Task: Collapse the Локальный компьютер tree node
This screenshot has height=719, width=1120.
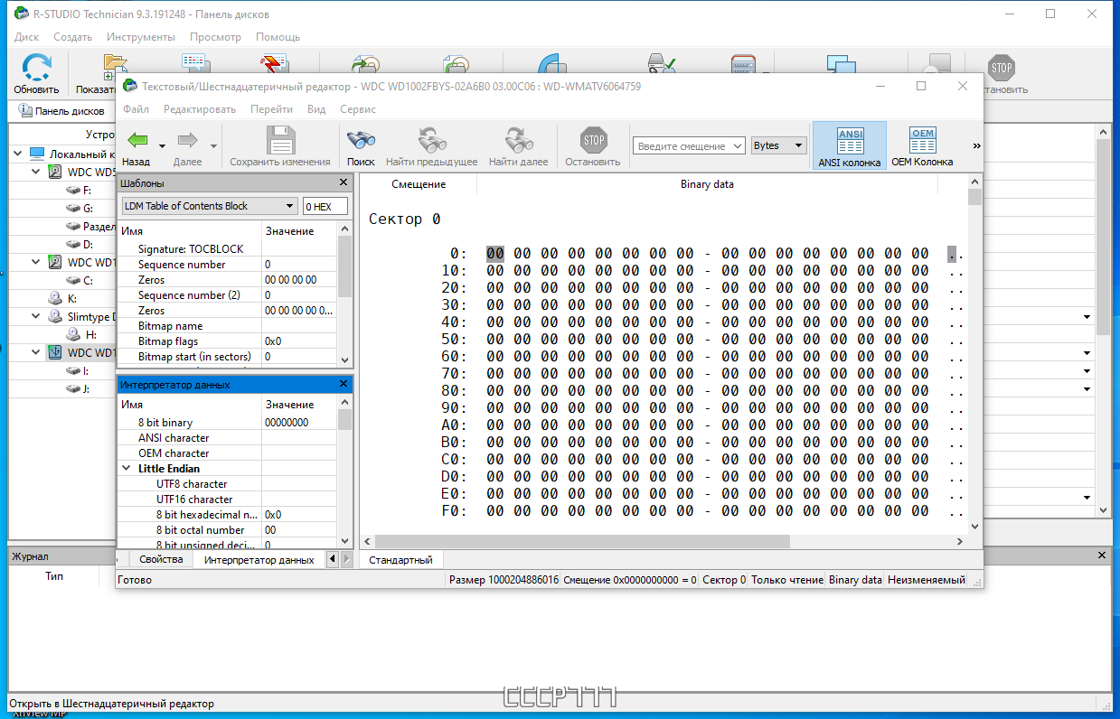Action: click(x=18, y=154)
